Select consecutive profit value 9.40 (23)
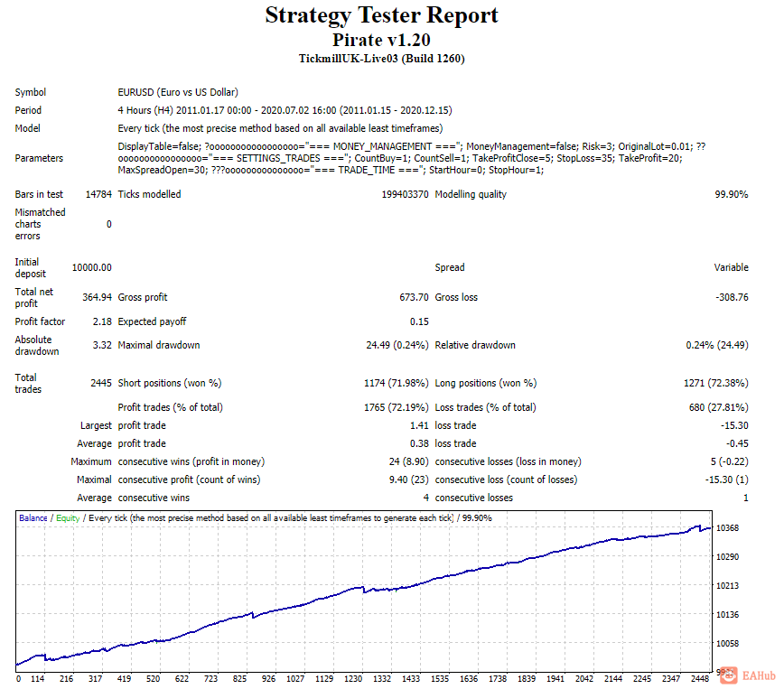 coord(408,480)
